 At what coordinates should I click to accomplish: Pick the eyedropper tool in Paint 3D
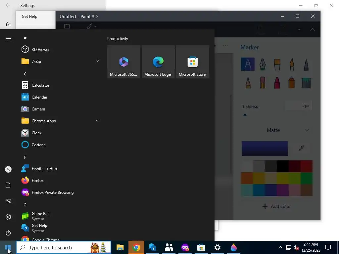click(x=301, y=148)
